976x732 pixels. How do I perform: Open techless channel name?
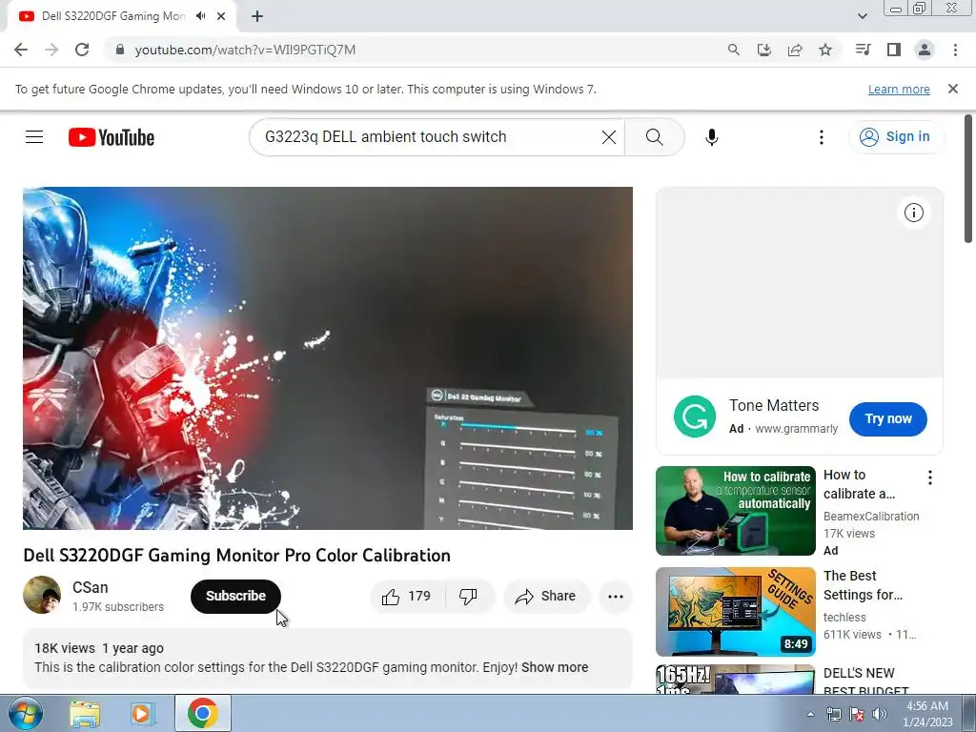point(844,618)
